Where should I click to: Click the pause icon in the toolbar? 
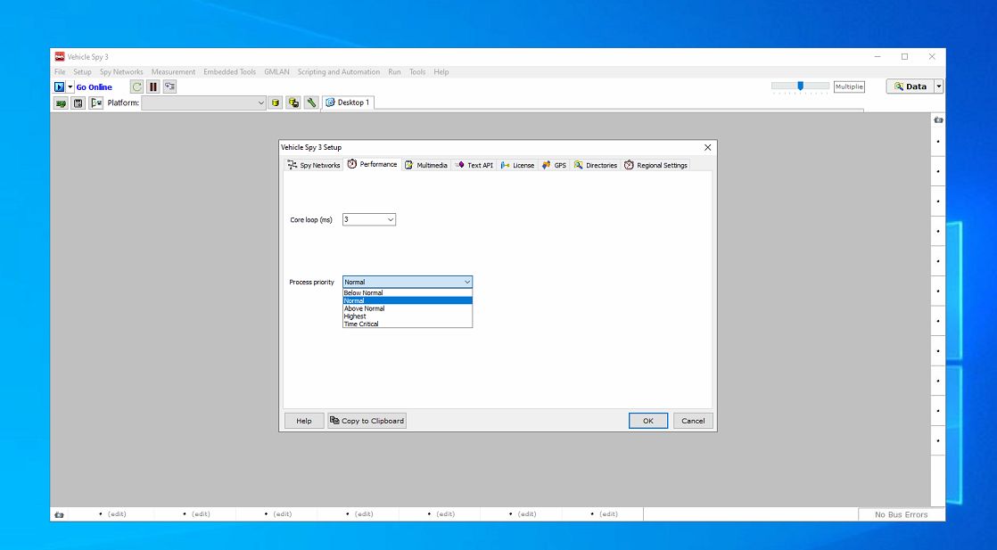tap(153, 86)
